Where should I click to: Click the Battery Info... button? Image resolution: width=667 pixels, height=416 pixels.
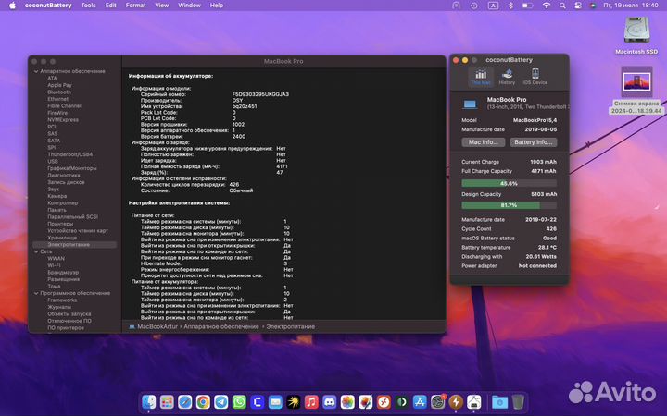[534, 142]
